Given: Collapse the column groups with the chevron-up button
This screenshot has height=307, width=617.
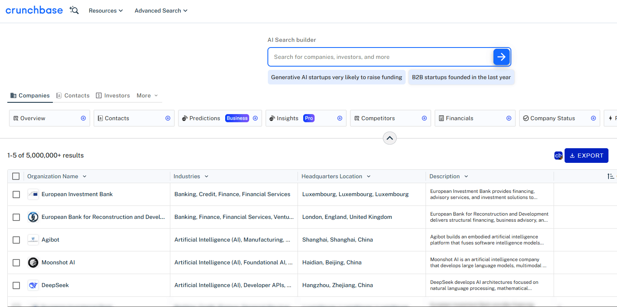Looking at the screenshot, I should pyautogui.click(x=390, y=138).
